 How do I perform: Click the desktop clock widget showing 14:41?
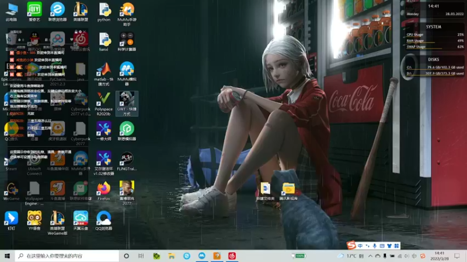(433, 6)
